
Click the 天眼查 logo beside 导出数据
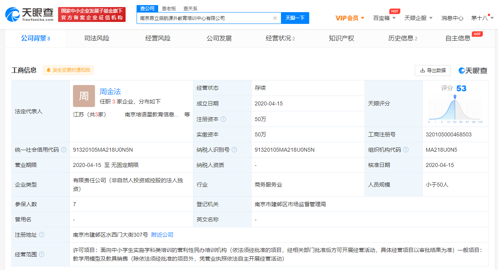[472, 71]
